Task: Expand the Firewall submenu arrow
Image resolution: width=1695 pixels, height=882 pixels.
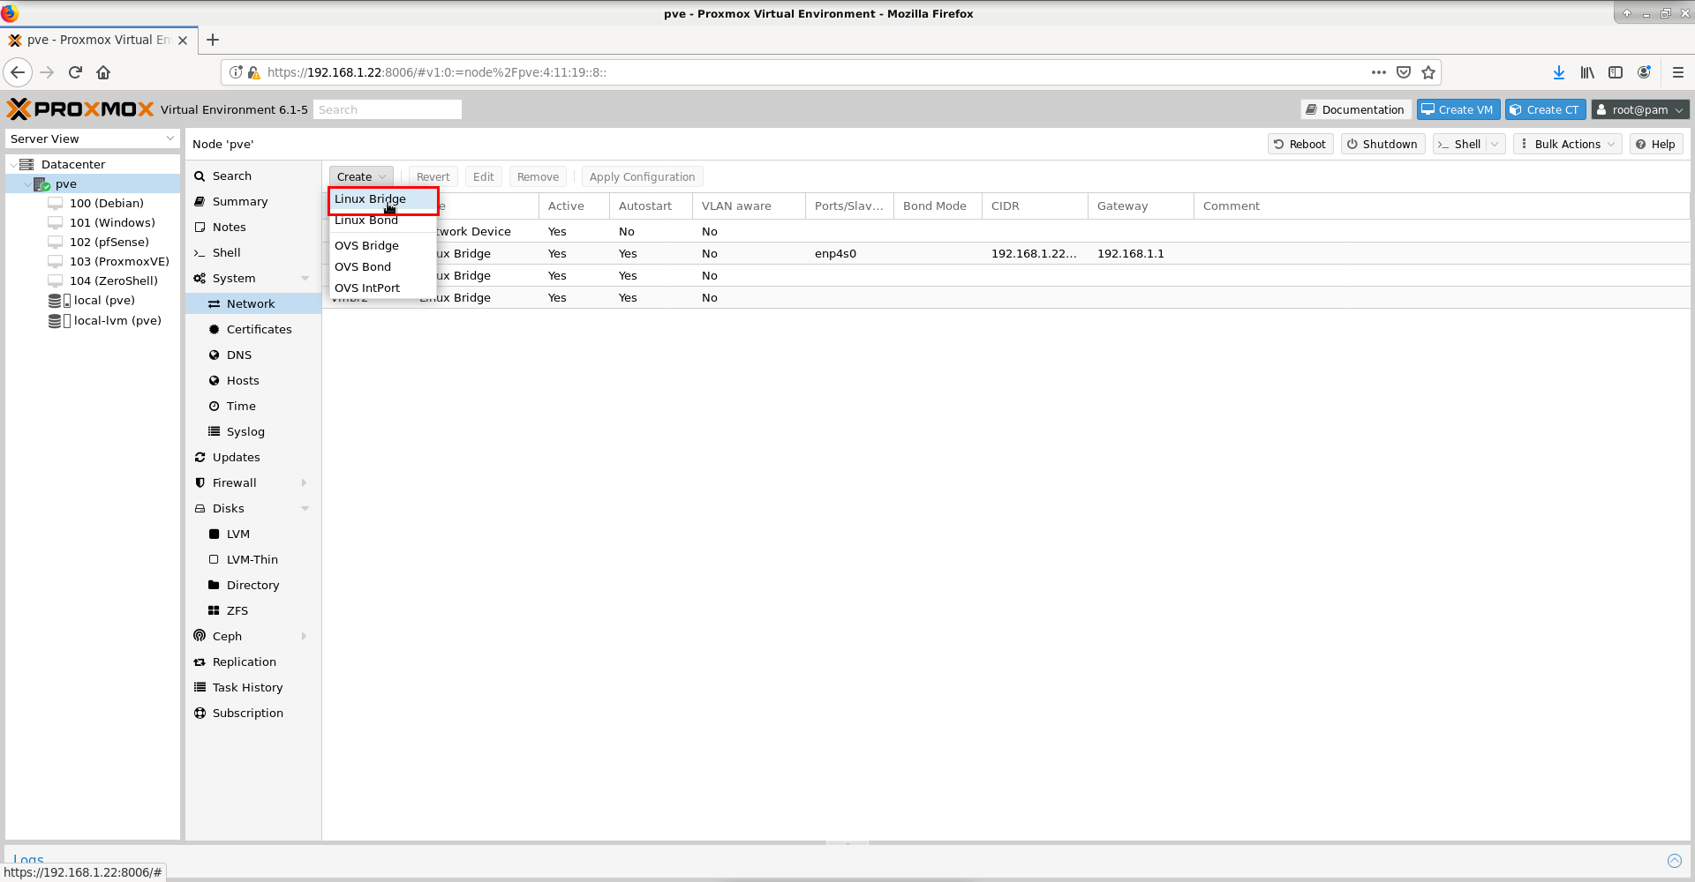Action: (305, 483)
